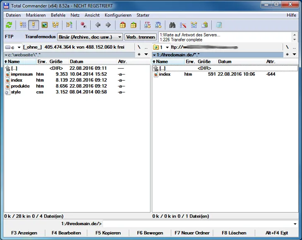This screenshot has height=240, width=302.
Task: Select index htm in left local panel
Action: (x=77, y=80)
